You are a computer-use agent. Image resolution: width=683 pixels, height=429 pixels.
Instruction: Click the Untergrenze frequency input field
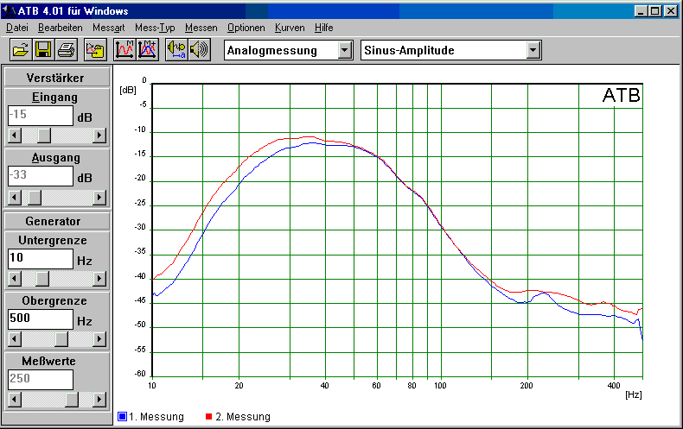(x=40, y=258)
